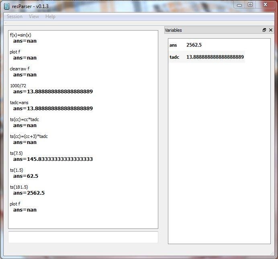Viewport: 278px width, 259px height.
Task: Click the tadc=ans history entry
Action: coord(19,103)
